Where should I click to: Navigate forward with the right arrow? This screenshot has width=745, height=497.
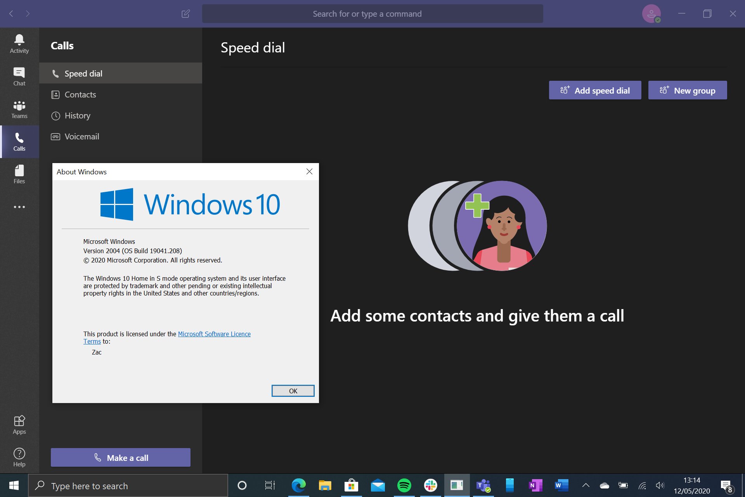pyautogui.click(x=28, y=14)
